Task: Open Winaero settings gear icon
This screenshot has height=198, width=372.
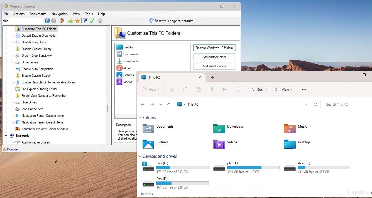Action: tap(100, 21)
